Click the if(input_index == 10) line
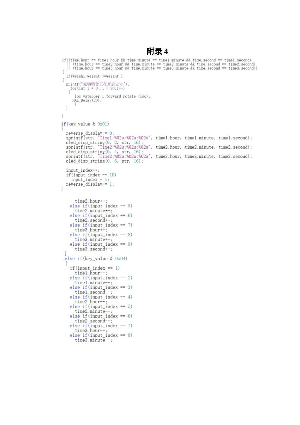This screenshot has height=425, width=300. pyautogui.click(x=91, y=175)
